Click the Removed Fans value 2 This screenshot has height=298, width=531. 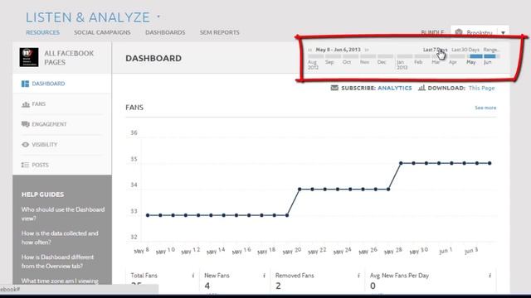[278, 286]
